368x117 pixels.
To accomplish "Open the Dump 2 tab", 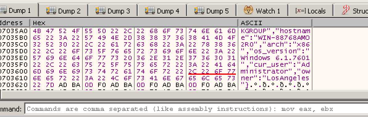I will (x=63, y=11).
